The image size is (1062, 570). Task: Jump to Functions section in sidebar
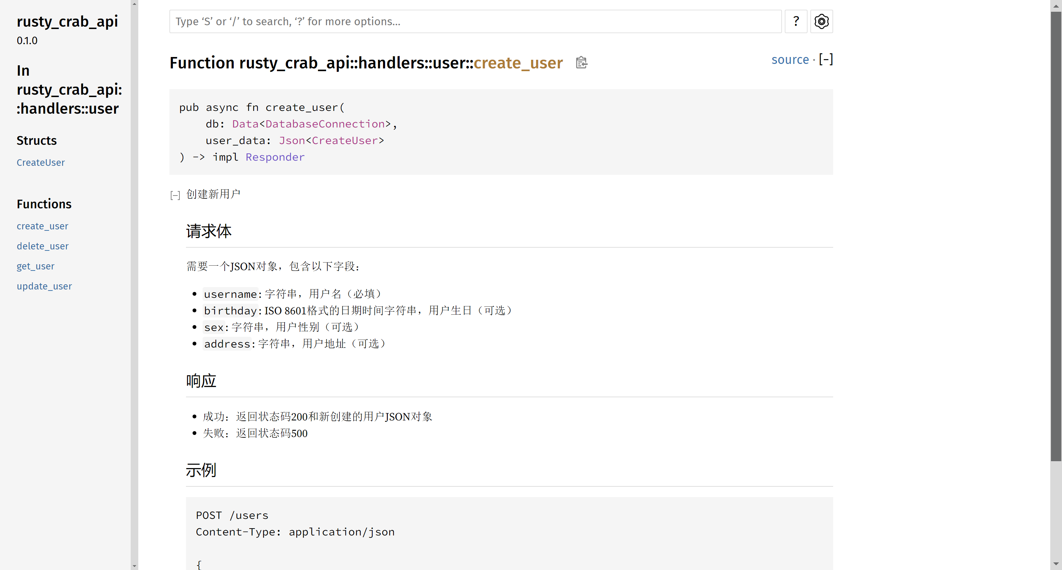click(x=44, y=204)
